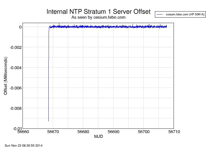Click the 56710 x-axis tick label
The width and height of the screenshot is (206, 151).
point(174,132)
